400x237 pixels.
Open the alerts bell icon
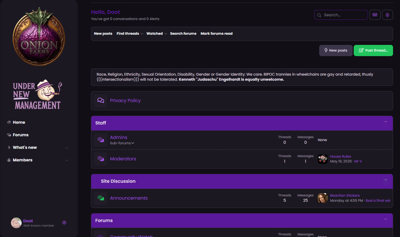click(387, 15)
